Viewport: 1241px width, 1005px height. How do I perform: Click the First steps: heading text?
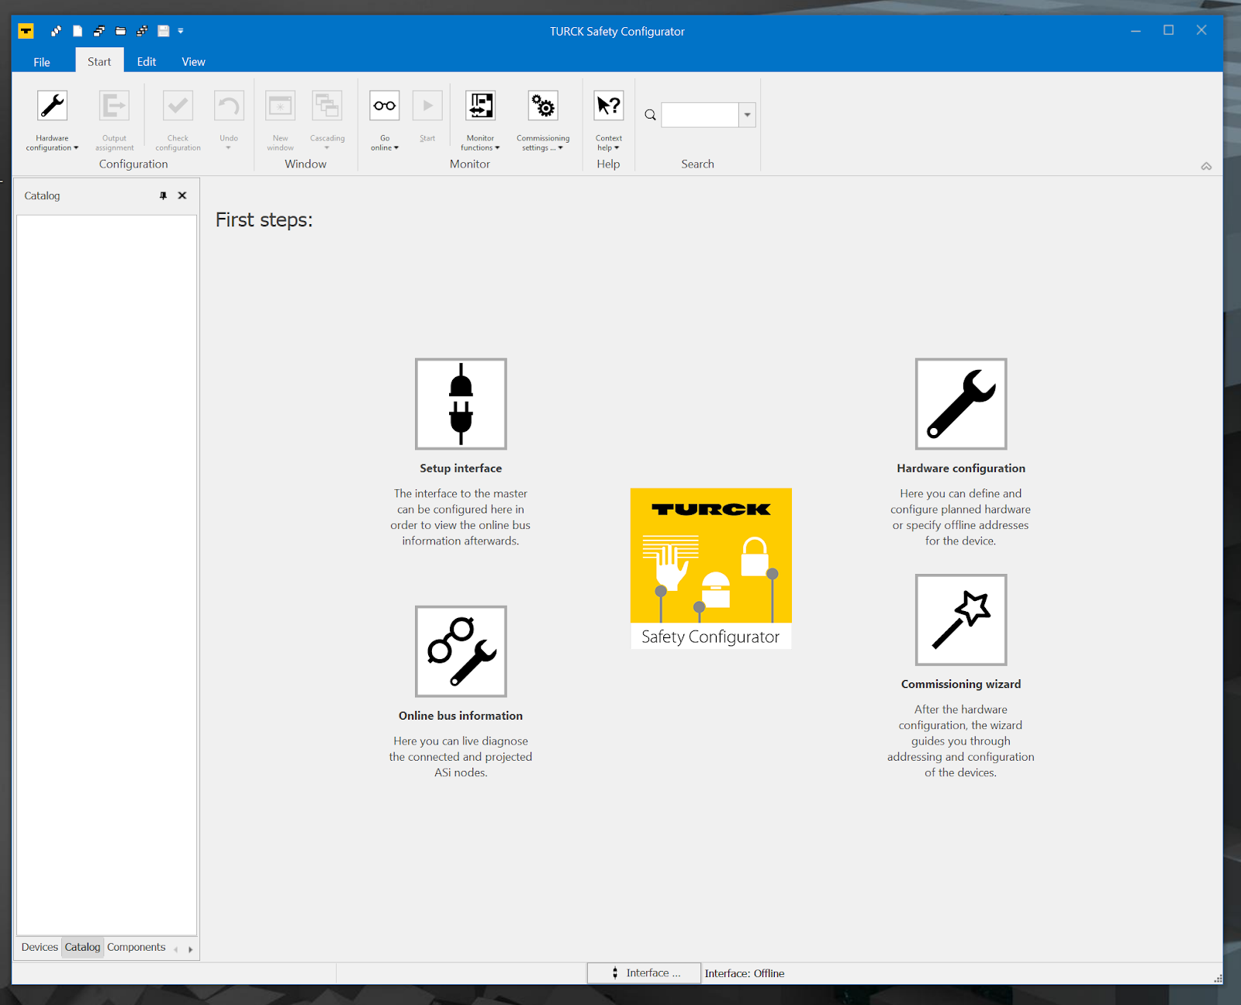(x=264, y=220)
